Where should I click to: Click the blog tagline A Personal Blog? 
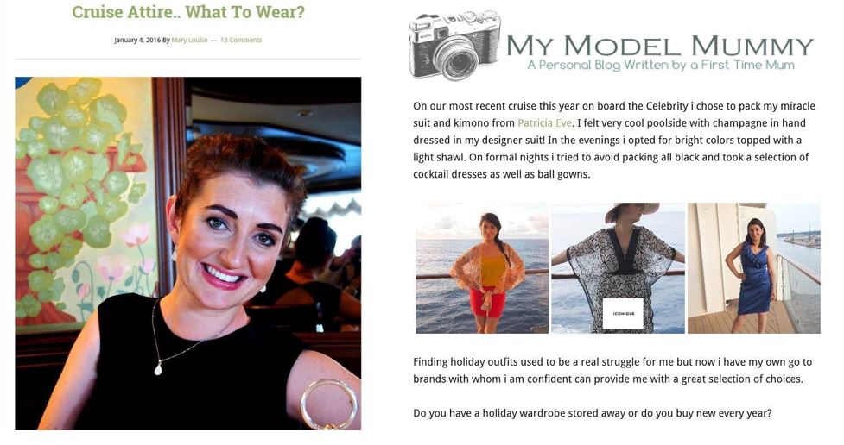coord(661,65)
